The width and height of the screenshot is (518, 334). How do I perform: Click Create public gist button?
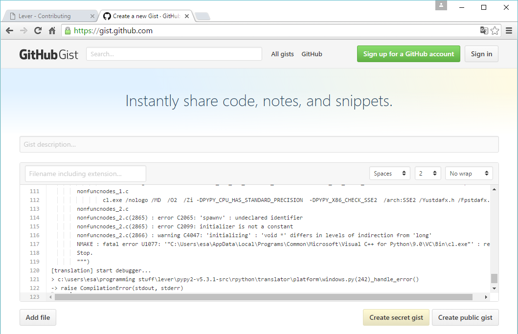pos(465,317)
